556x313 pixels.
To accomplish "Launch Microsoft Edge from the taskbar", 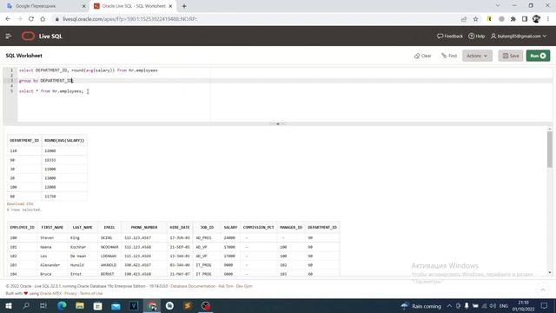I will [62, 306].
